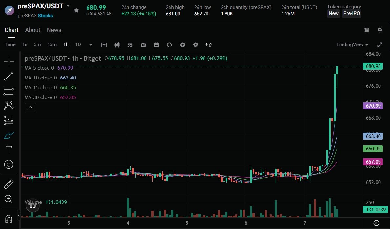Change candlestick chart type
The height and width of the screenshot is (229, 390).
(x=117, y=45)
